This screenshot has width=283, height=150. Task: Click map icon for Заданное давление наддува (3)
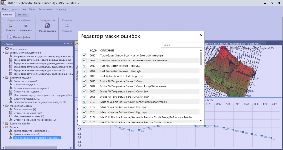pos(11,88)
